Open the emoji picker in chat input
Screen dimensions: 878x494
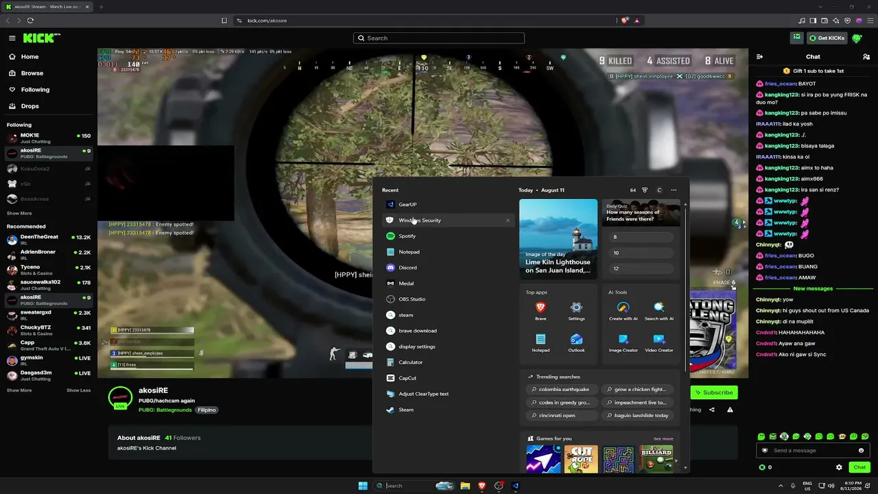point(861,450)
